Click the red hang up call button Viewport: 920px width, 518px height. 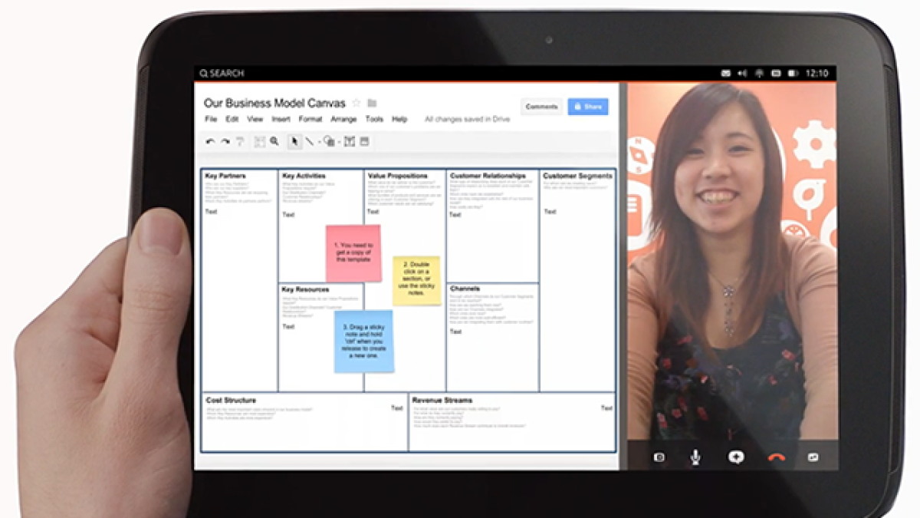point(777,457)
